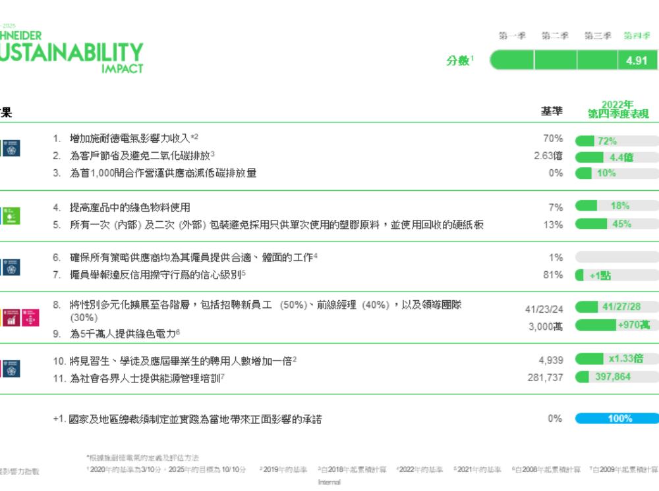The height and width of the screenshot is (491, 659).
Task: Click the 分數 score label
Action: coord(460,61)
